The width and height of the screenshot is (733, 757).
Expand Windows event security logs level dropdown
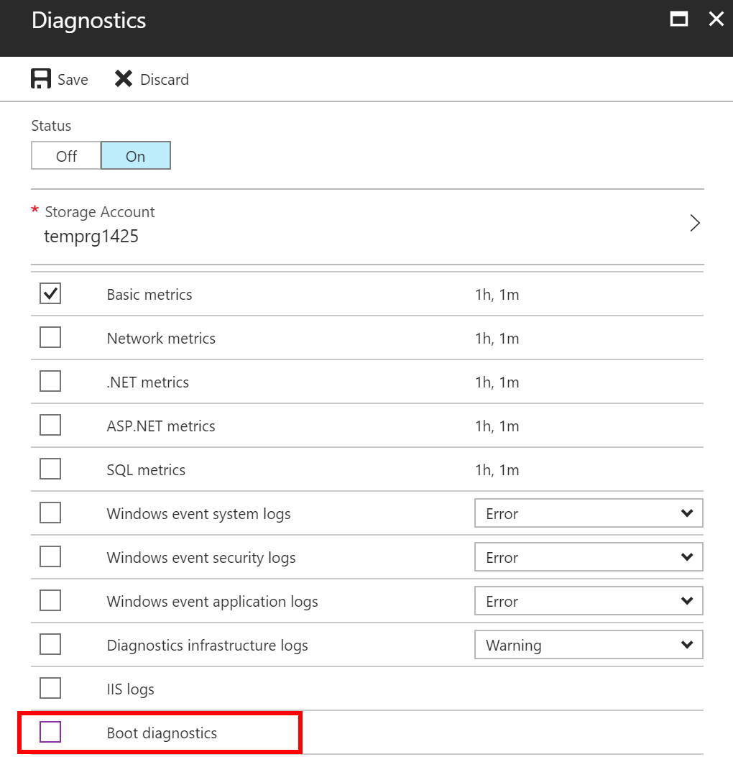pos(588,558)
